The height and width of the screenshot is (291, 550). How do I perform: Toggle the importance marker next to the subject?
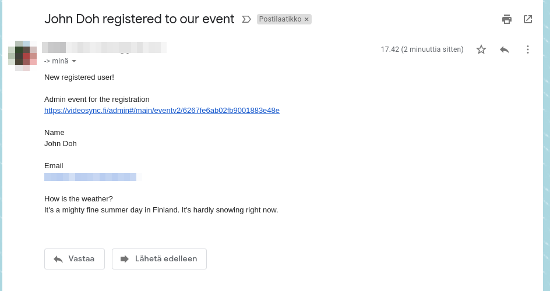246,19
